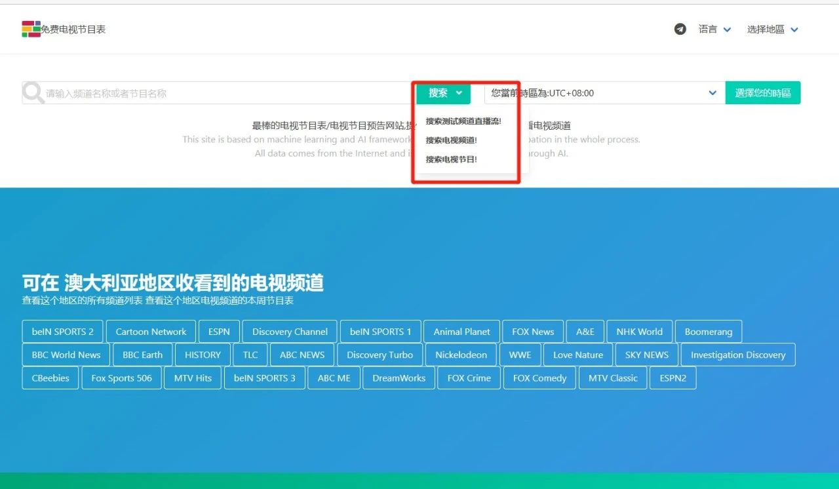The height and width of the screenshot is (489, 839).
Task: Click the DreamWorks channel button
Action: tap(398, 378)
